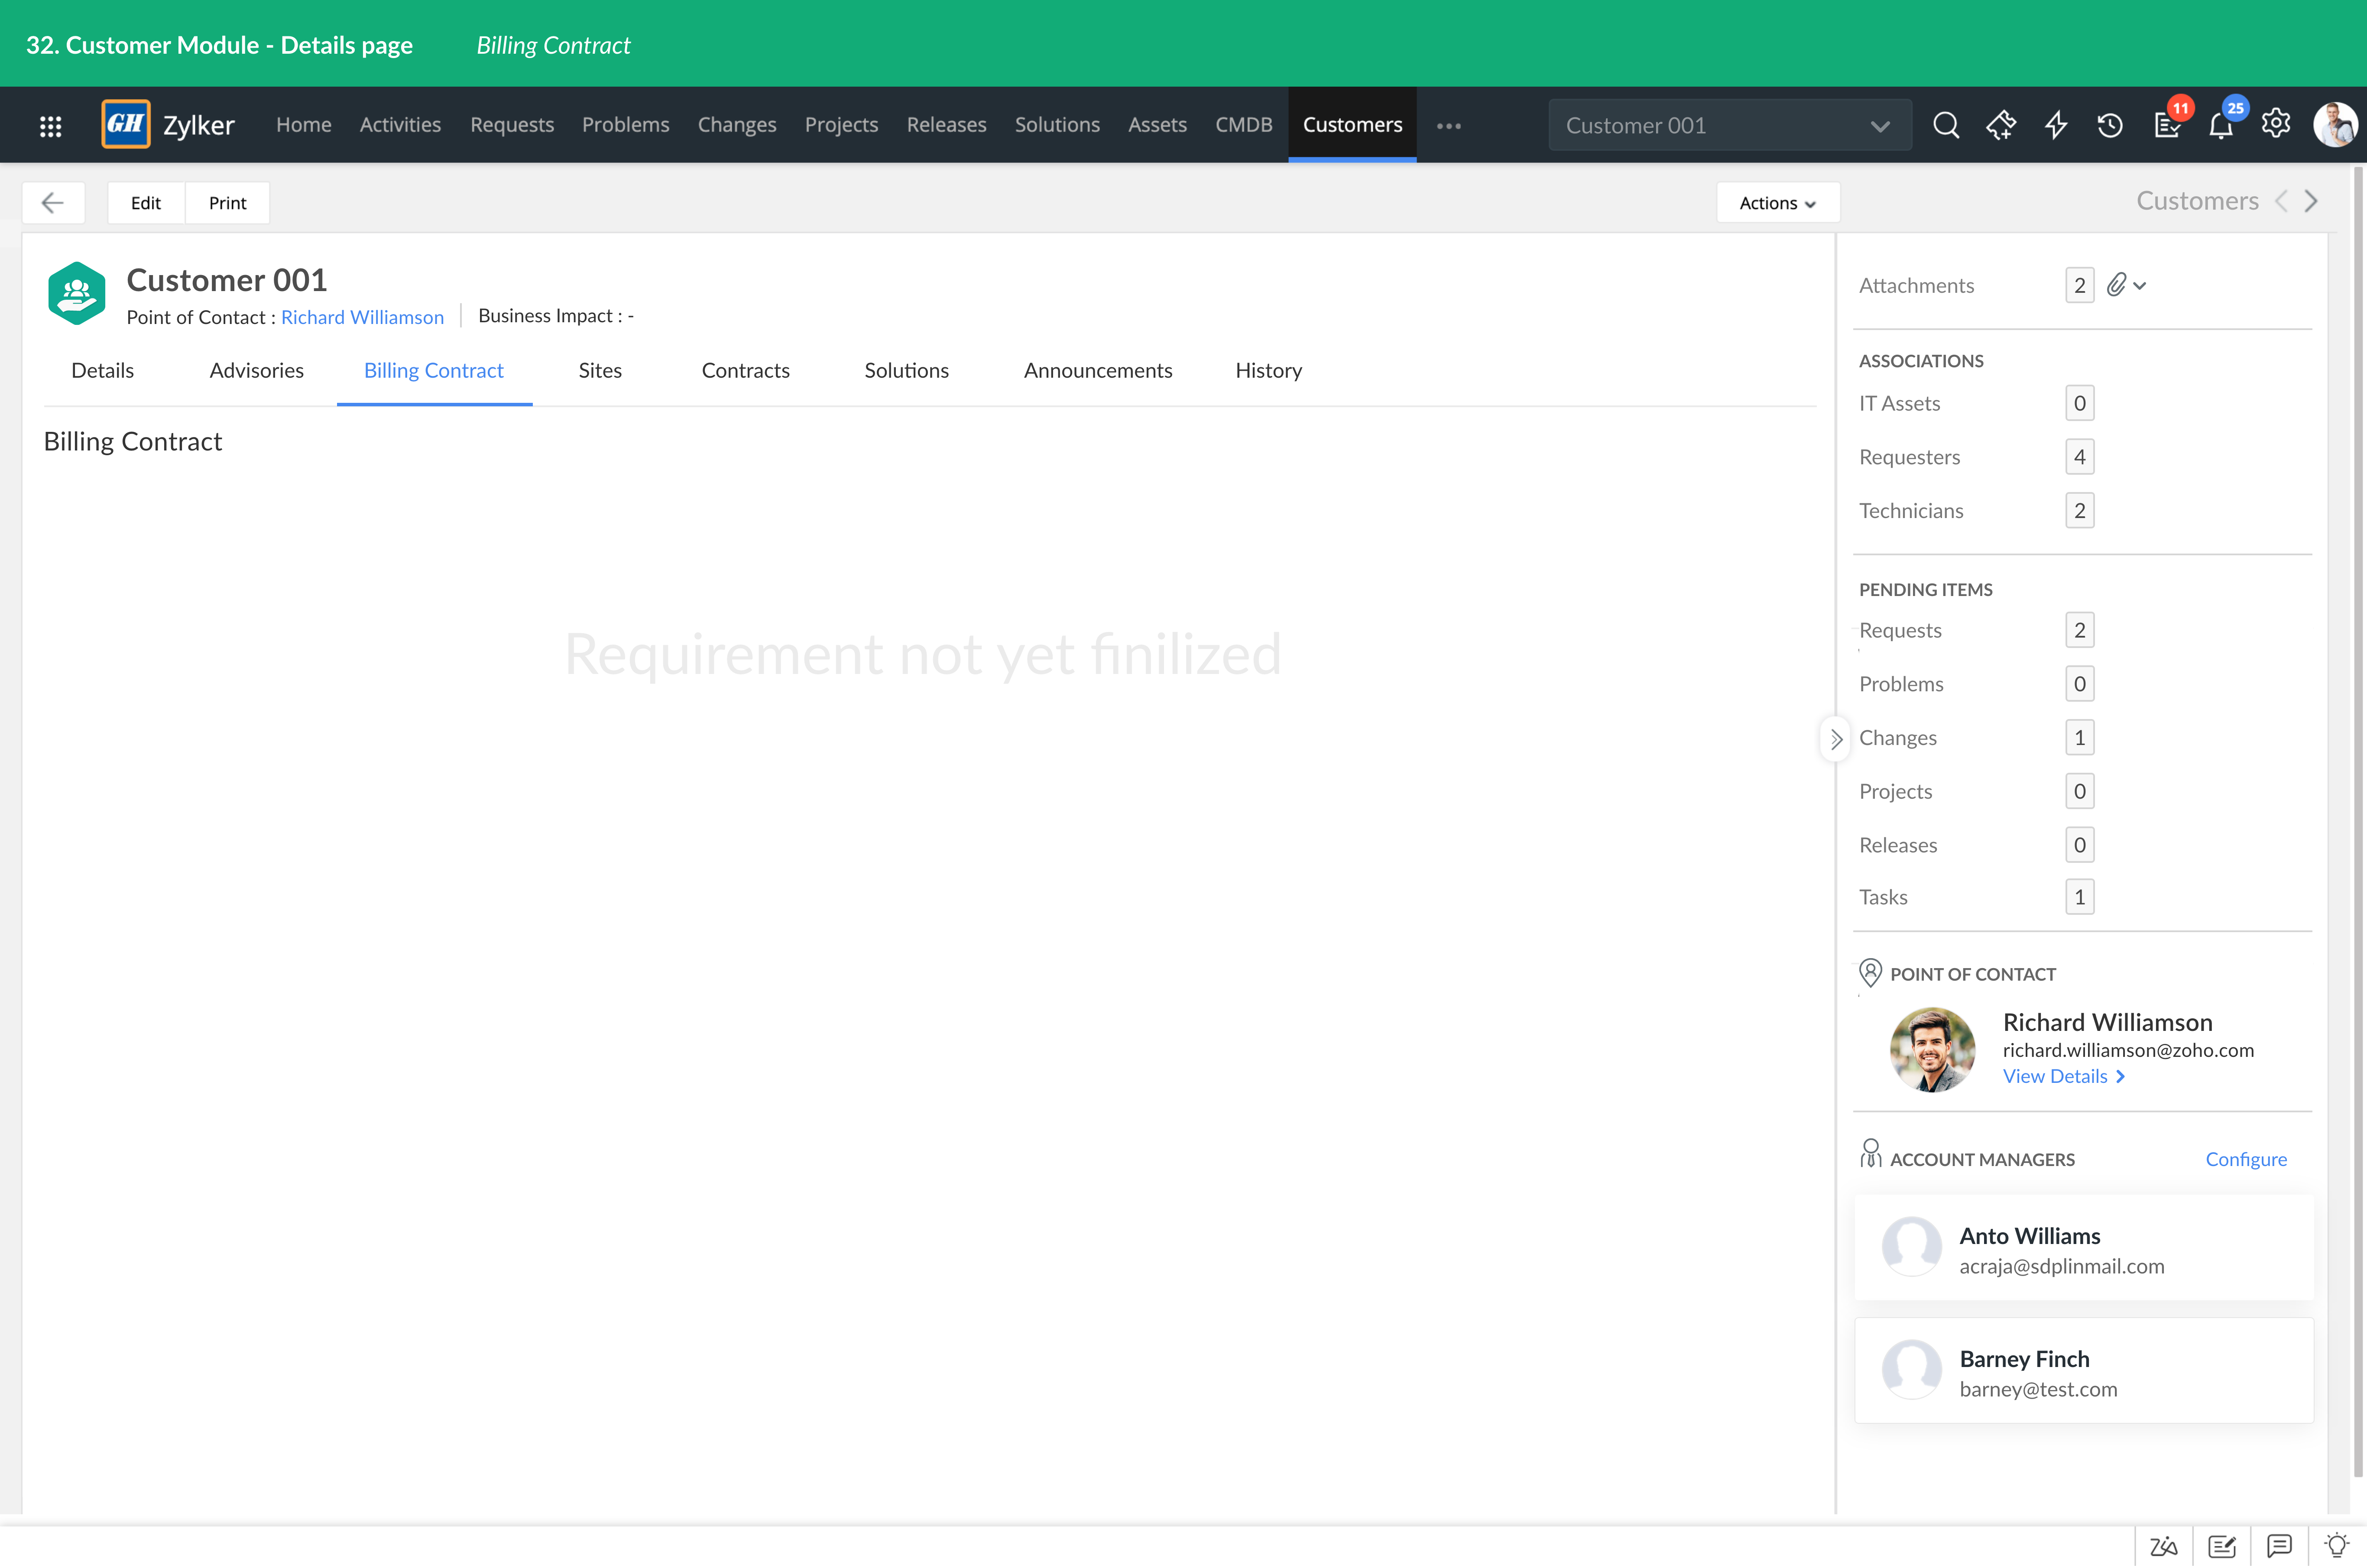Switch to the customer Solutions tab
This screenshot has height=1568, width=2367.
point(907,371)
